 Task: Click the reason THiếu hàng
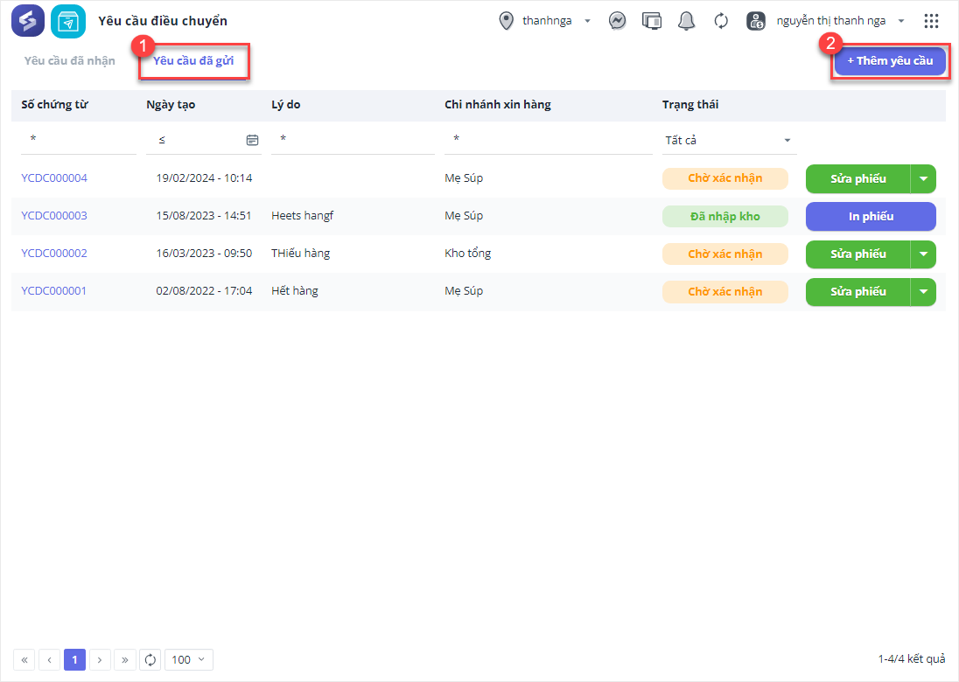300,253
